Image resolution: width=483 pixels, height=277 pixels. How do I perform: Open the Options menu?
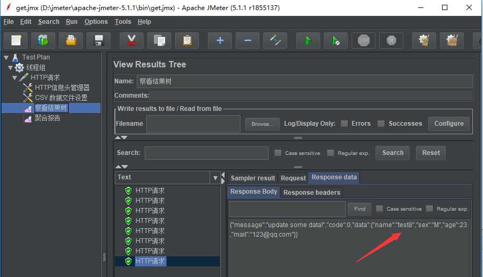pyautogui.click(x=96, y=22)
